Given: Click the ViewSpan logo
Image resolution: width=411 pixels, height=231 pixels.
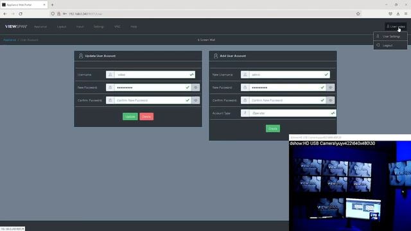Looking at the screenshot, I should point(16,26).
